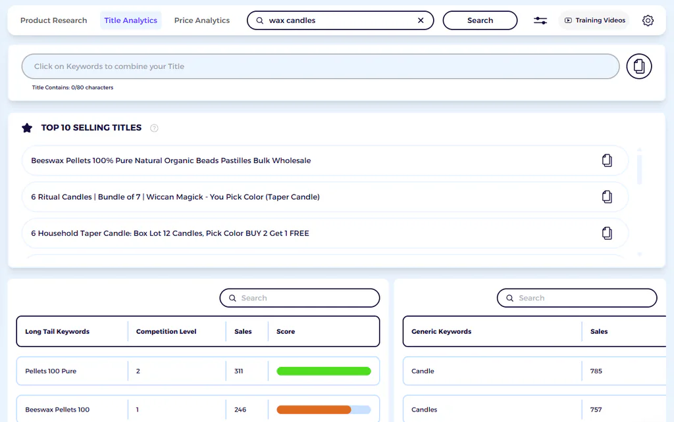Click magnifier icon in generic keywords search
Image resolution: width=674 pixels, height=422 pixels.
509,298
